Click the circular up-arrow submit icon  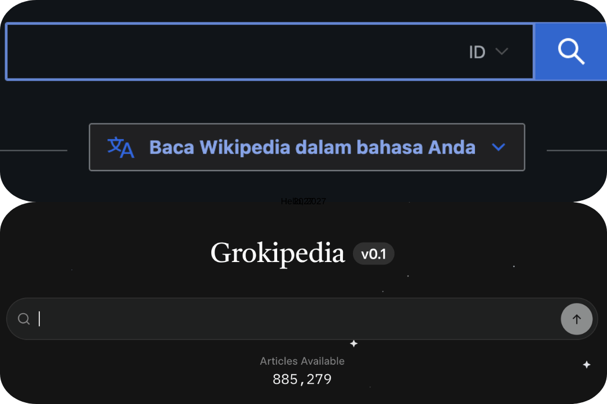click(x=577, y=319)
